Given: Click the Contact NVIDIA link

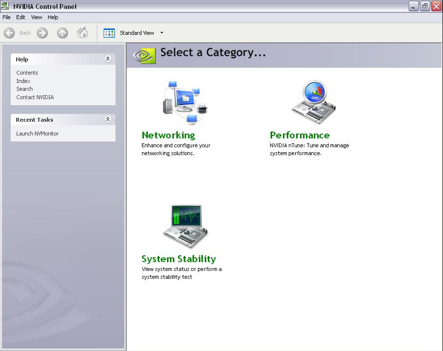Looking at the screenshot, I should point(35,97).
